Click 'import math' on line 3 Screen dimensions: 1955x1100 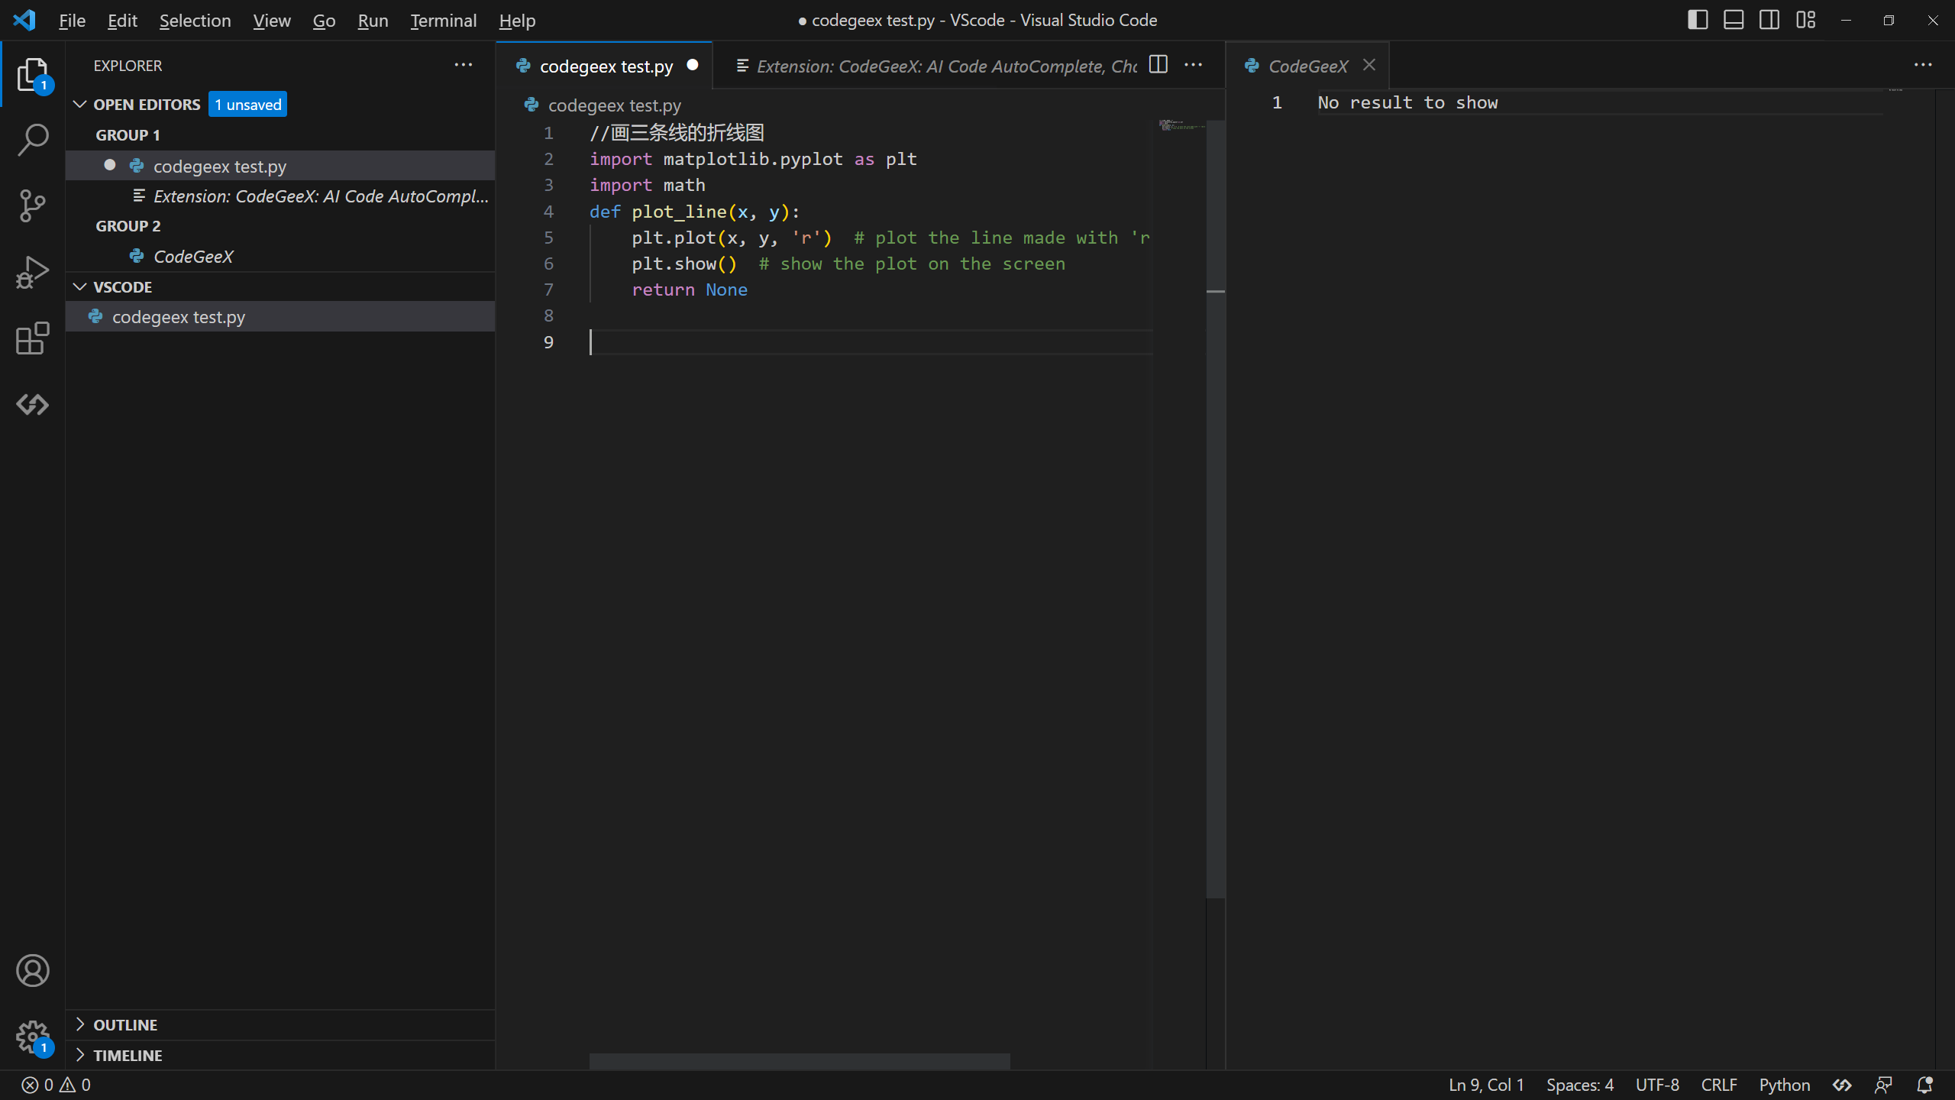point(647,185)
